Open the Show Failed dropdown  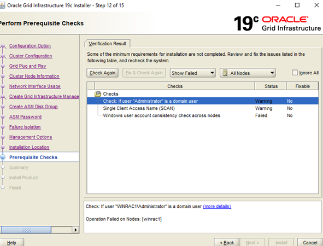point(192,73)
